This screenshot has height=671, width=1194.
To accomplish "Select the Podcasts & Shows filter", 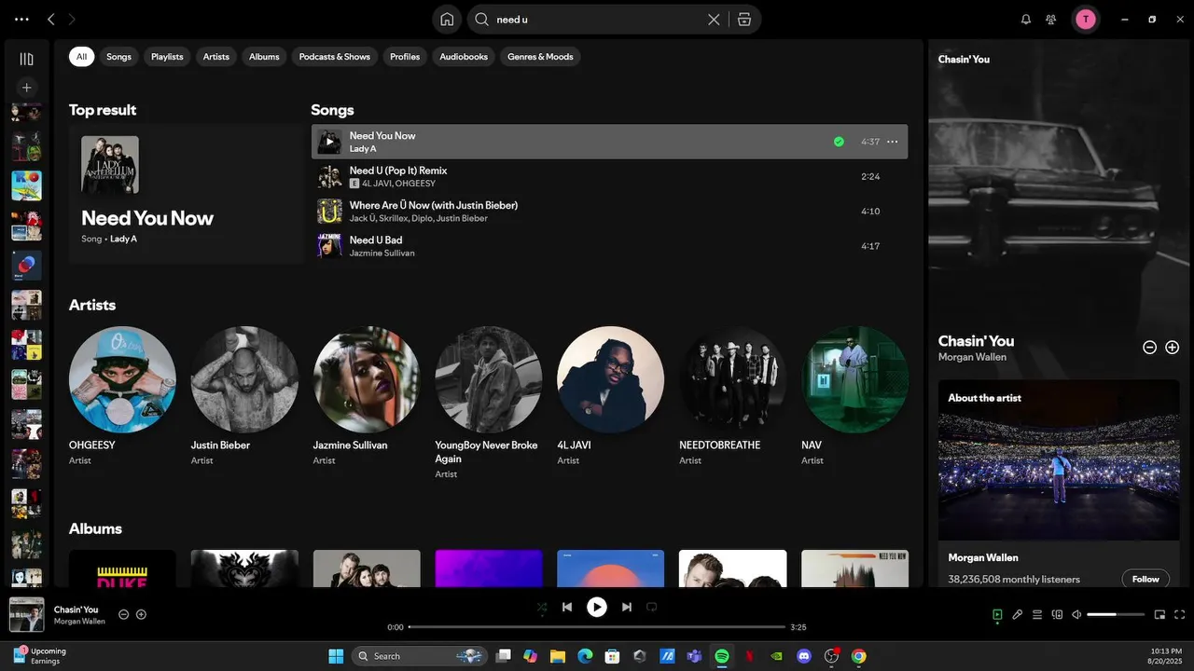I will (335, 57).
